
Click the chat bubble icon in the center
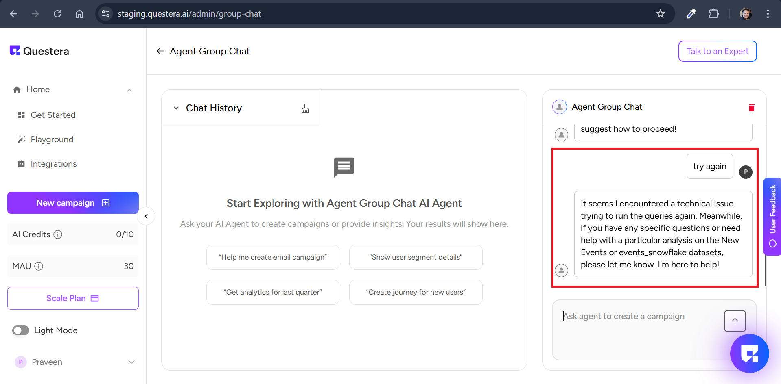click(x=344, y=167)
